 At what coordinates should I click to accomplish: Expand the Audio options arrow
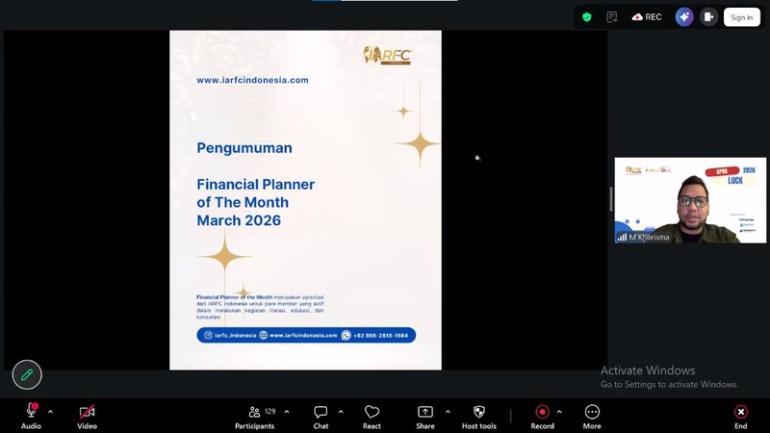[50, 412]
